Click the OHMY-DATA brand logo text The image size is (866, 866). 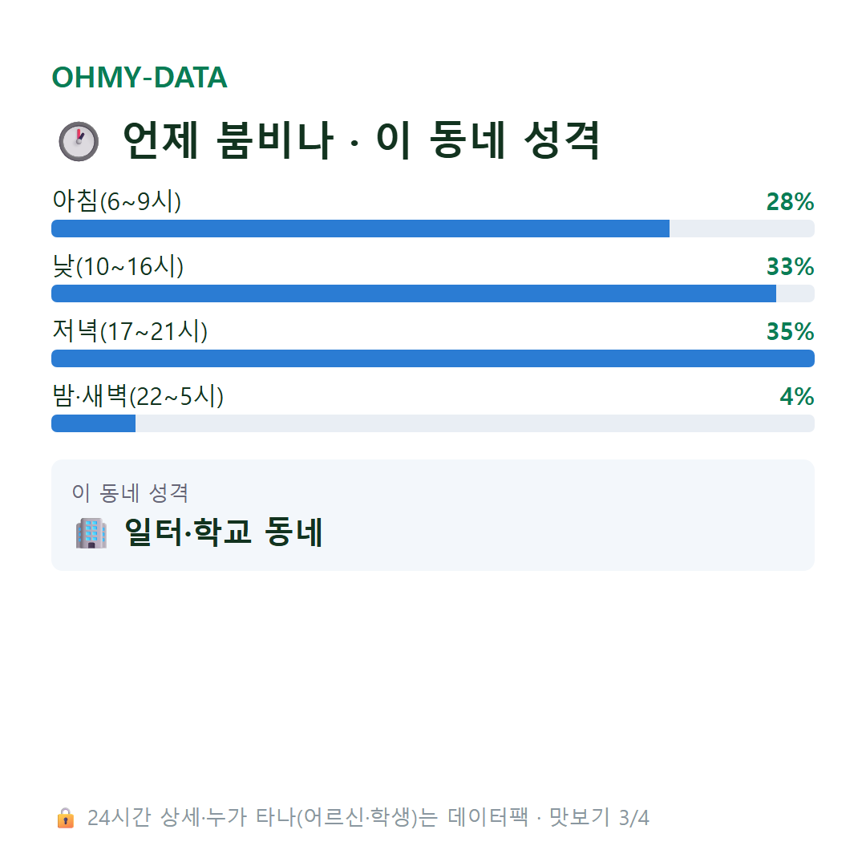(140, 77)
